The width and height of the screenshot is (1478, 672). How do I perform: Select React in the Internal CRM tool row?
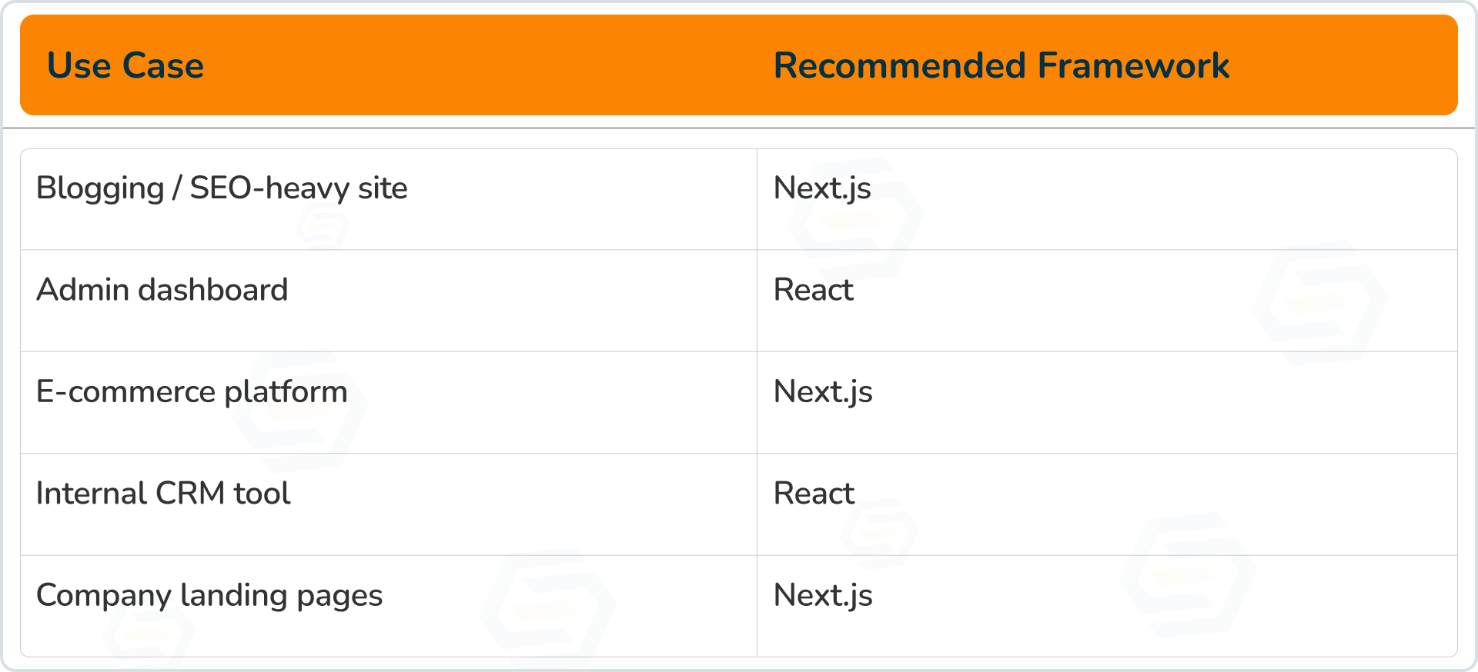[814, 493]
